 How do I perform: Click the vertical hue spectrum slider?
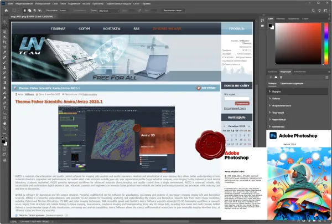(326, 43)
